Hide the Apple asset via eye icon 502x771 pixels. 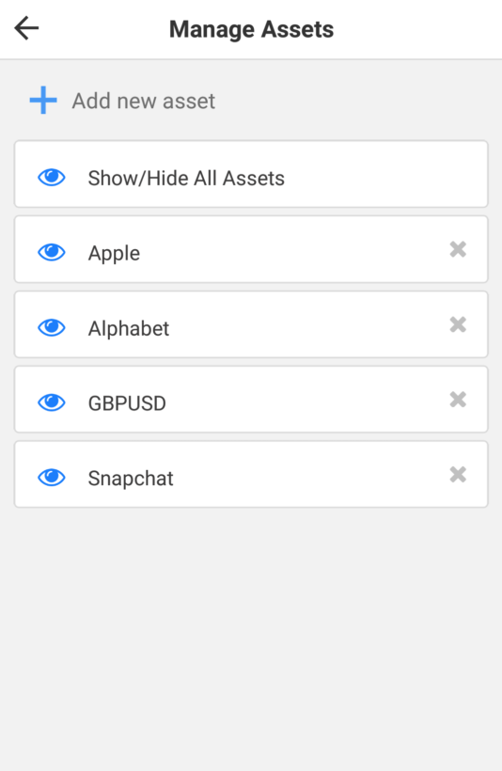[x=52, y=252]
